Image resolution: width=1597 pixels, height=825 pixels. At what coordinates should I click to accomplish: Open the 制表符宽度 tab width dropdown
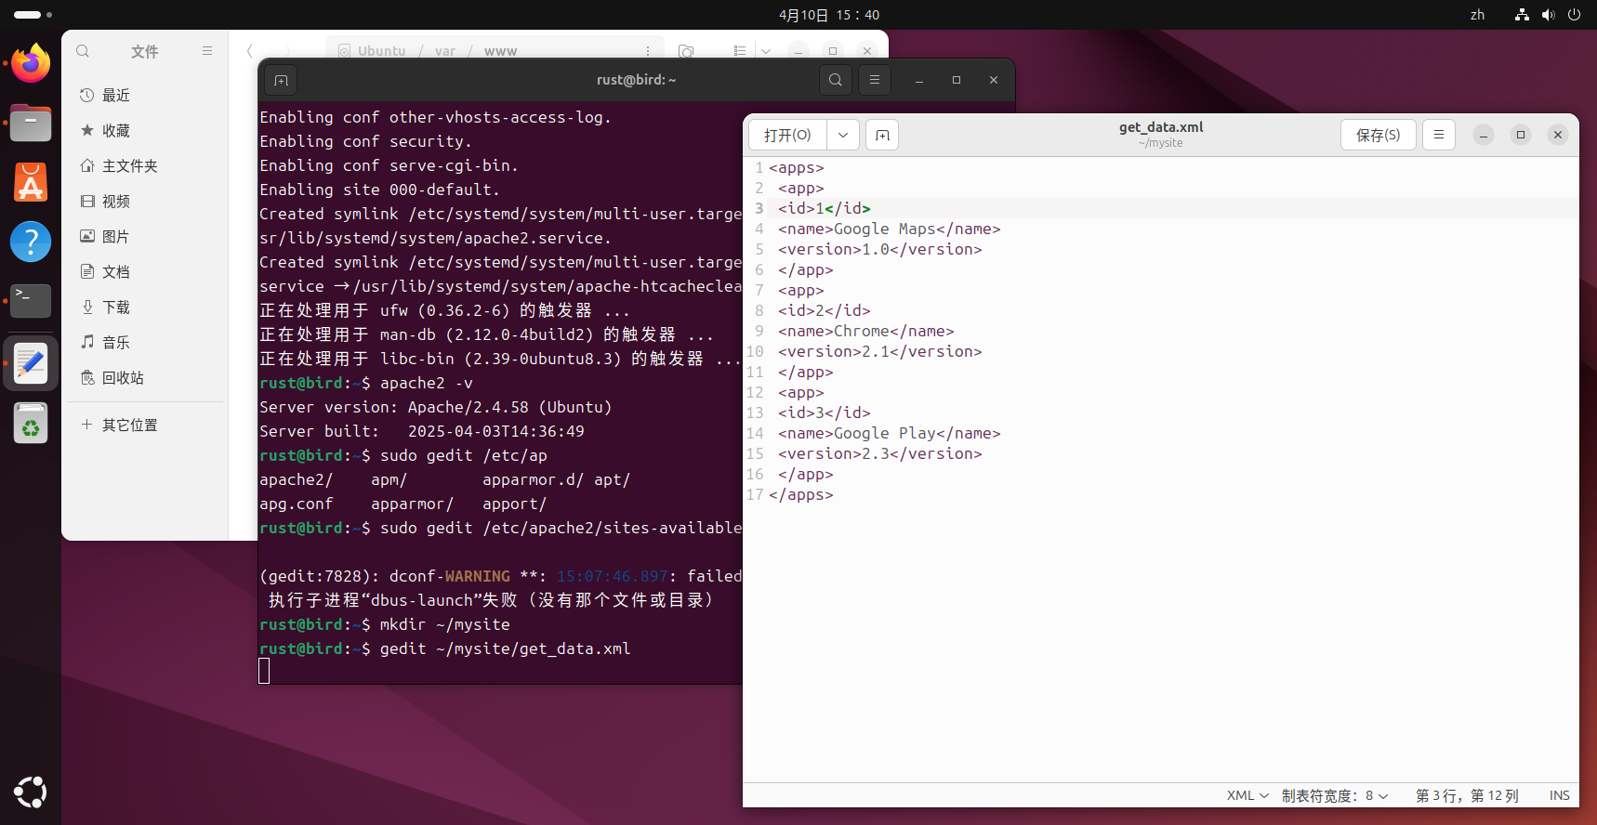(1335, 795)
